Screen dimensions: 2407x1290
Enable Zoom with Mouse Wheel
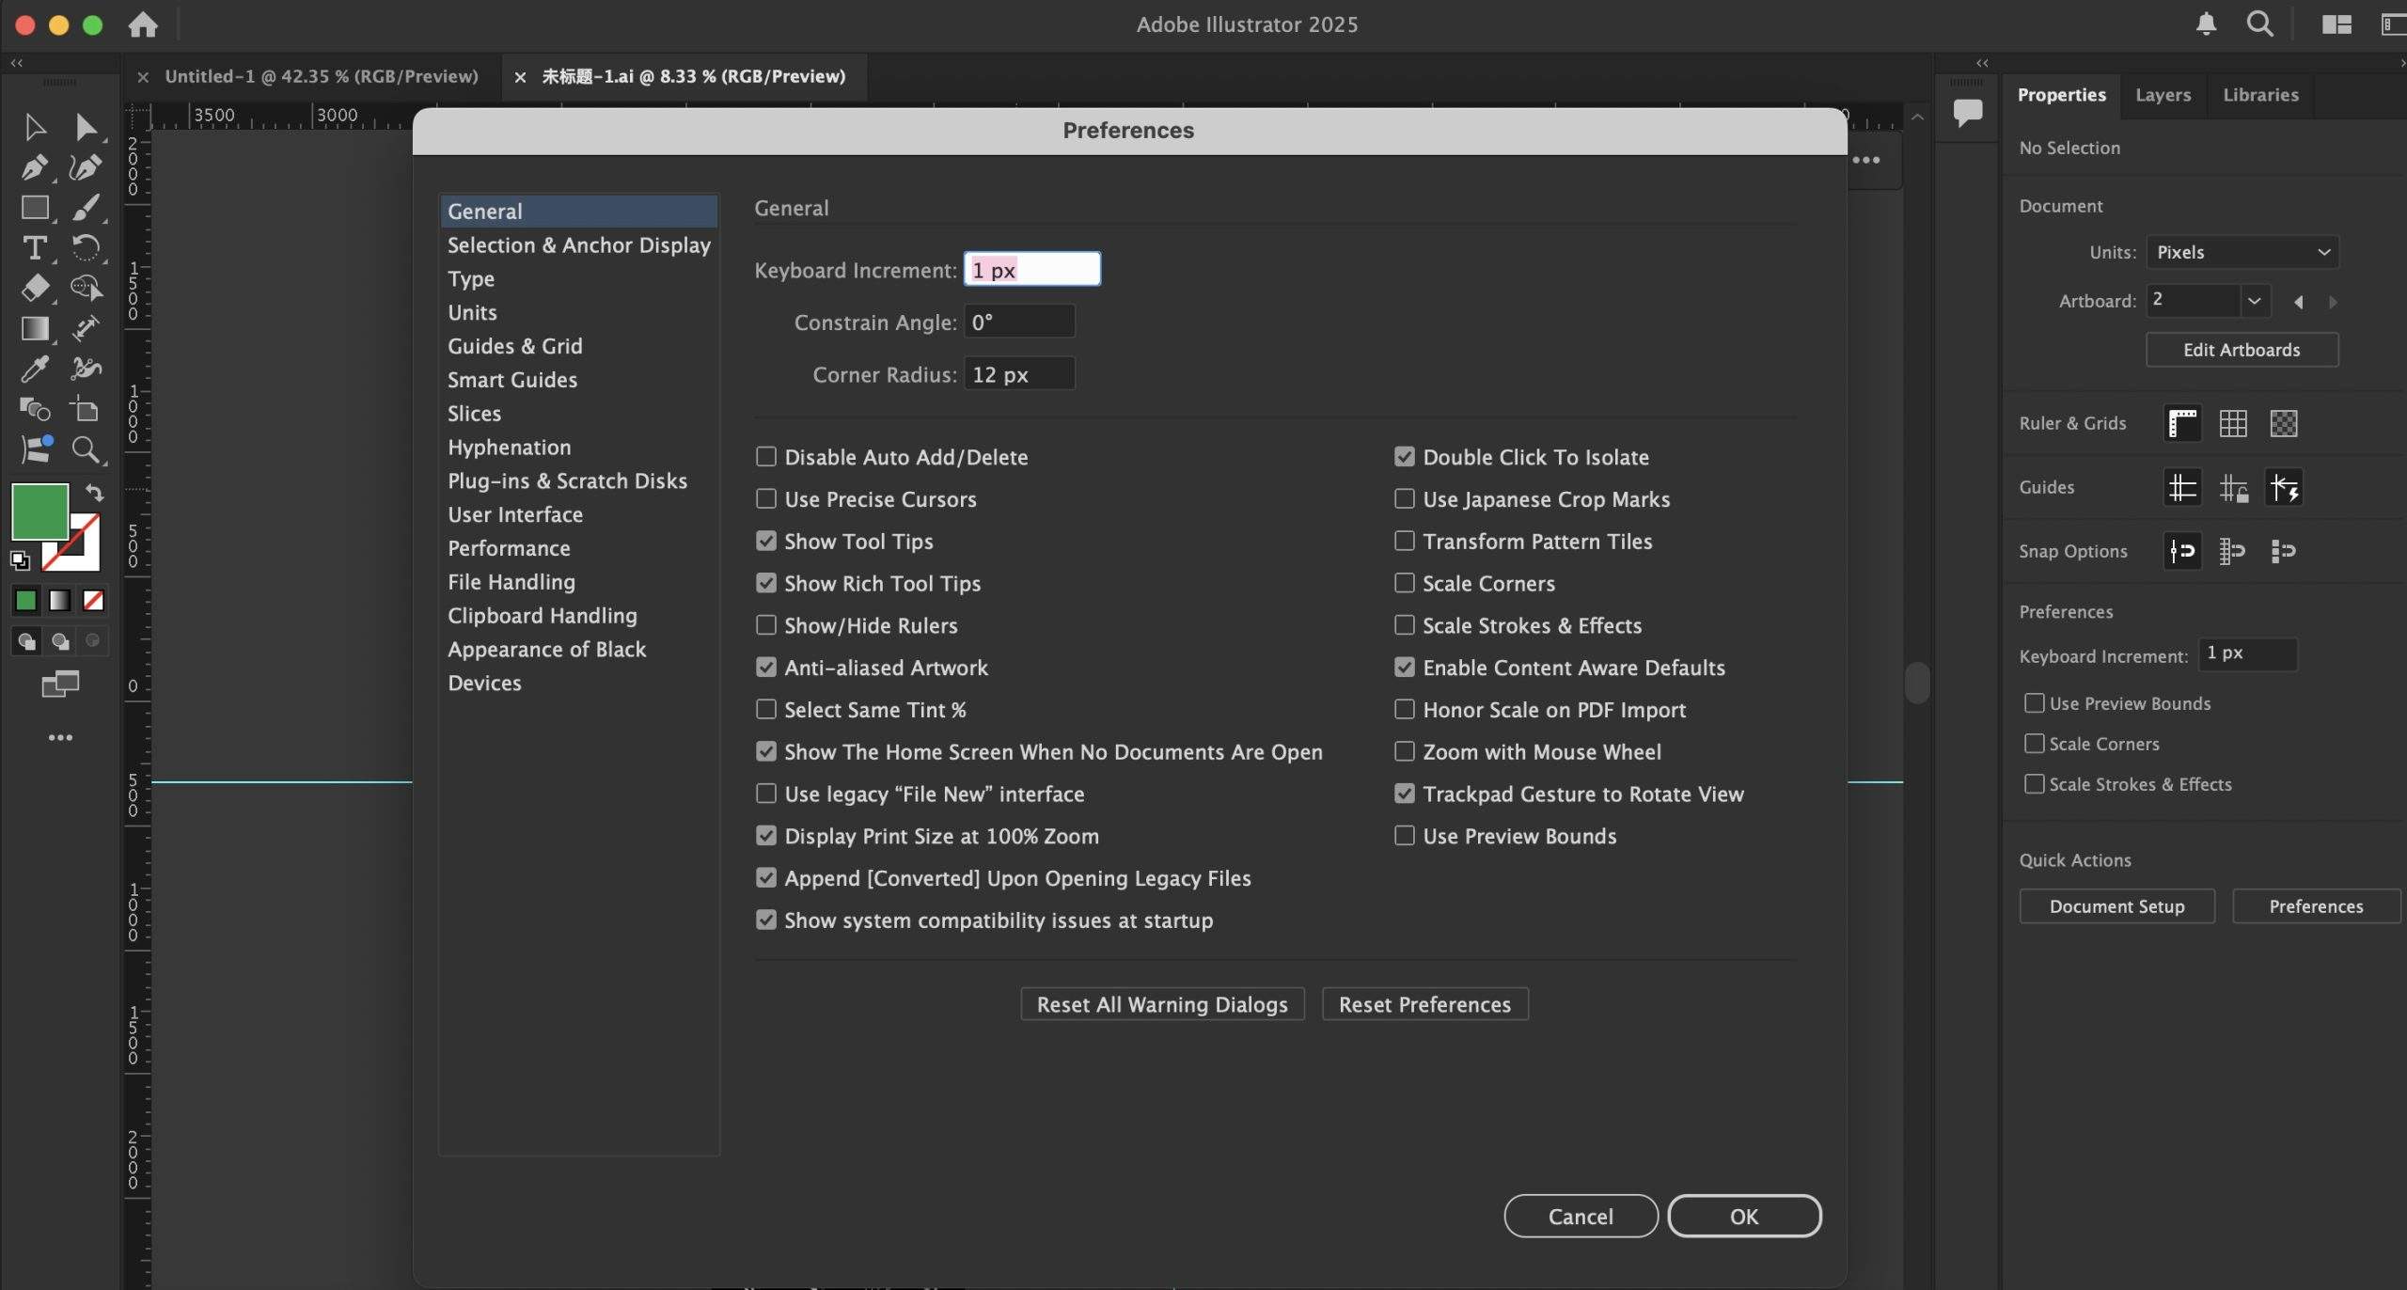(1404, 751)
